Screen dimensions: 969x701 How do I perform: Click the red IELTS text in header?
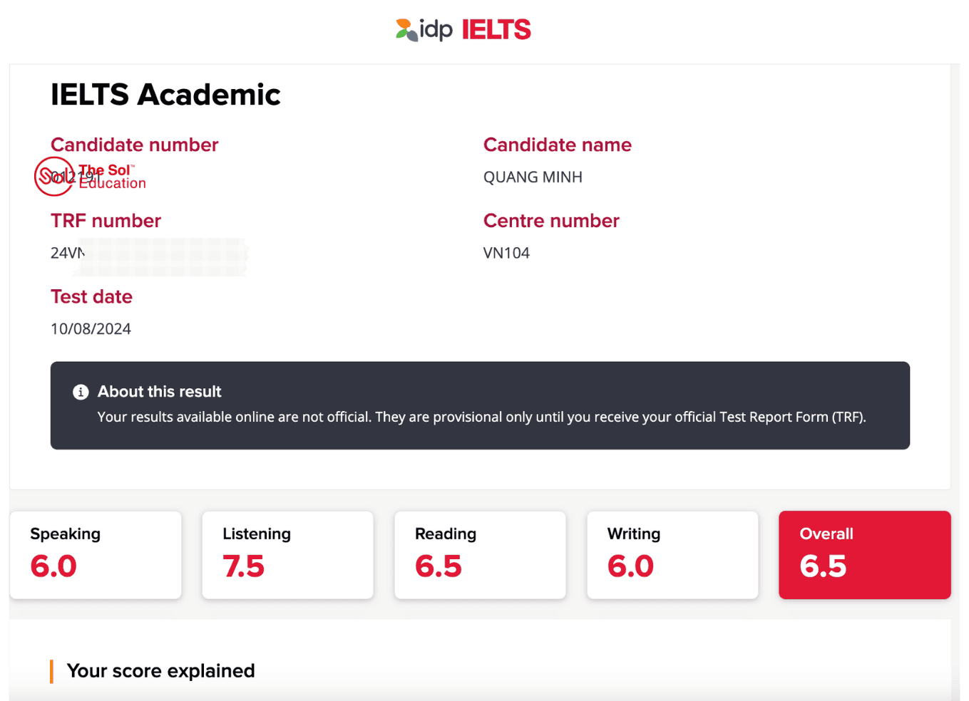(496, 30)
